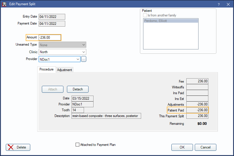234x156 pixels.
Task: Click the Cancel button
Action: click(205, 147)
